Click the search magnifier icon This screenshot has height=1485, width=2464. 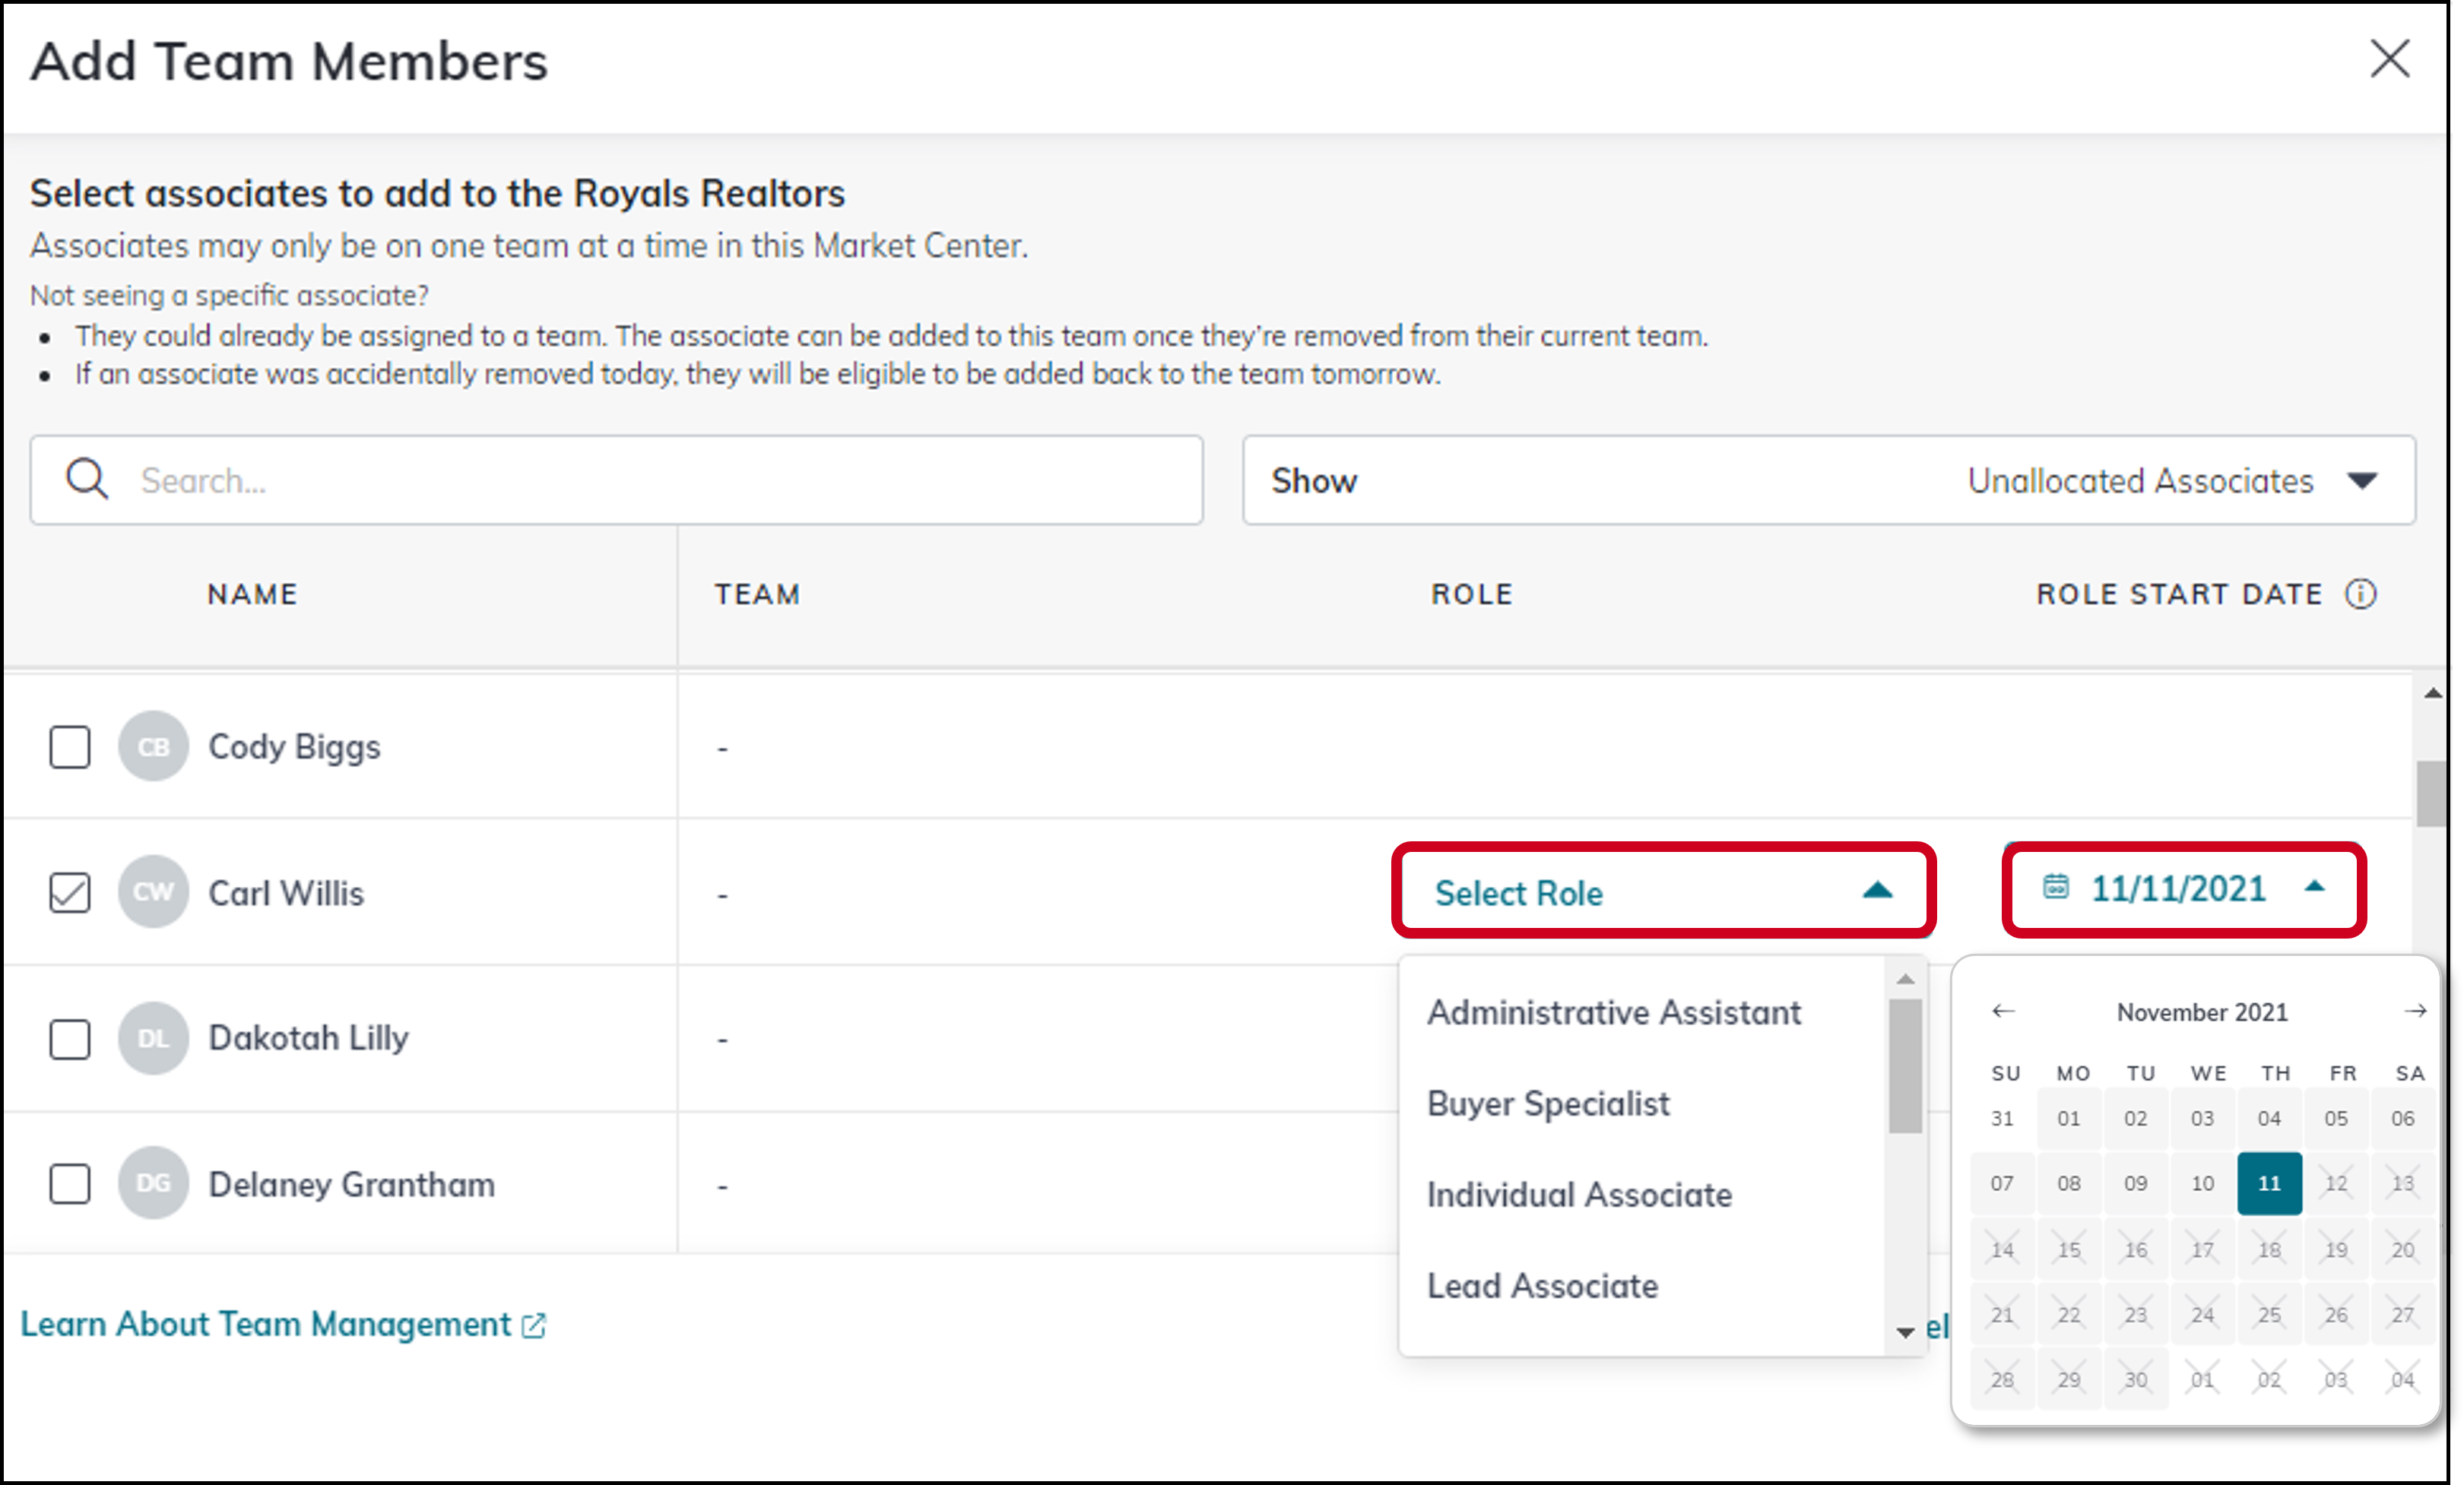[x=87, y=480]
